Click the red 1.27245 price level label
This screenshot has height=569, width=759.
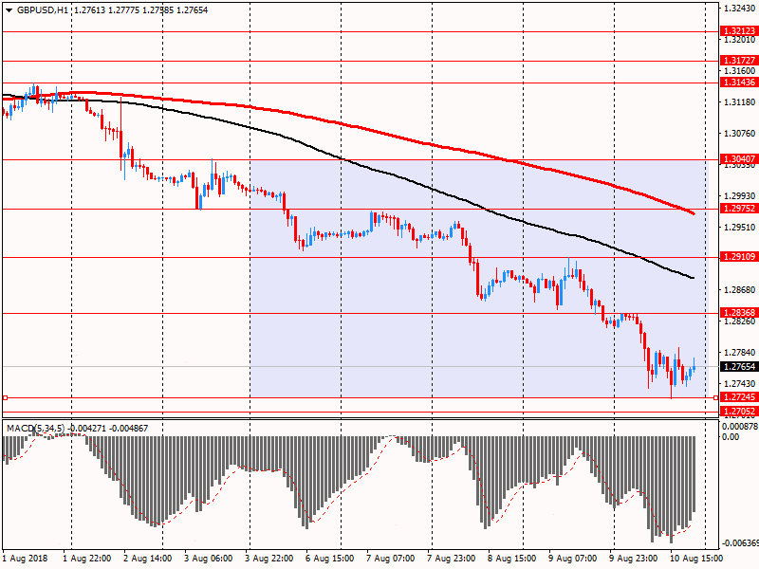(x=739, y=397)
